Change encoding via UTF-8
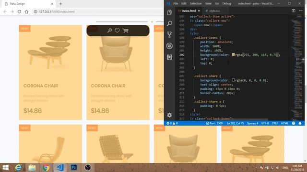This screenshot has width=307, height=172. tap(265, 123)
